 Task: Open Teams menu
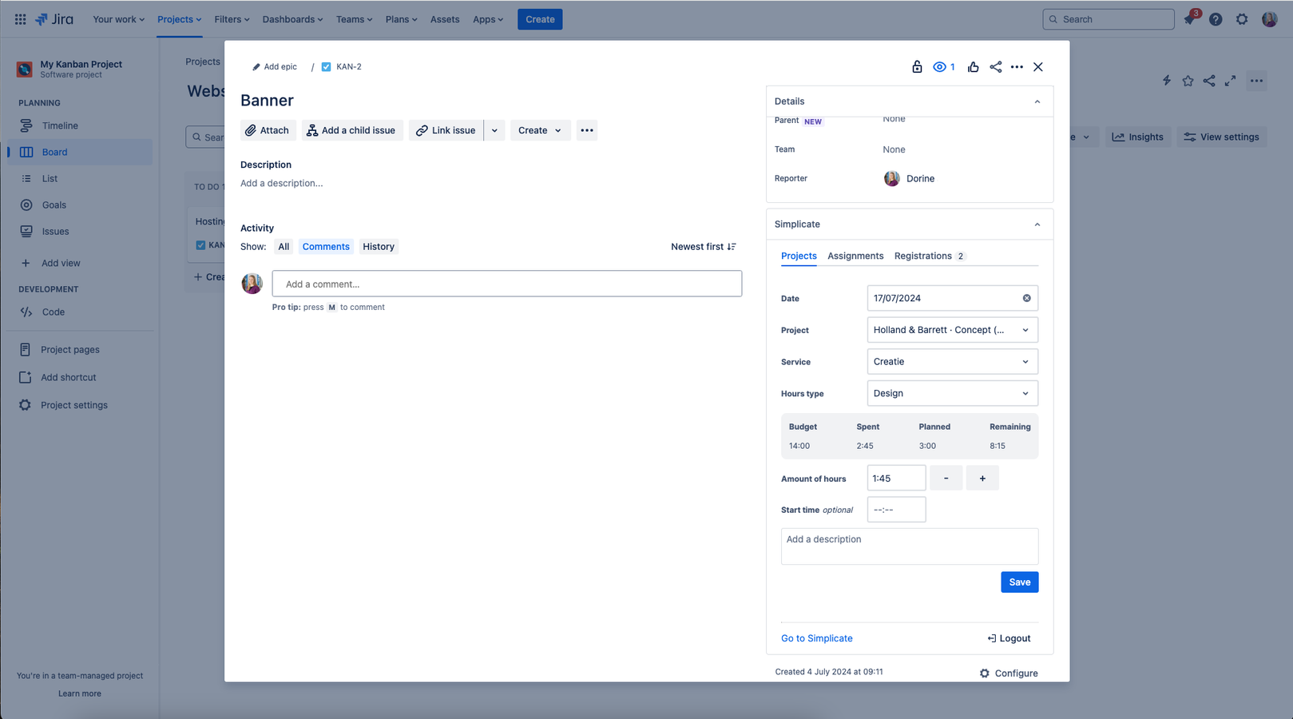pyautogui.click(x=355, y=19)
